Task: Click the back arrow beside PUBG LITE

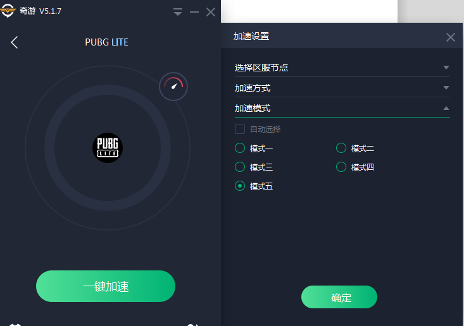Action: [14, 42]
